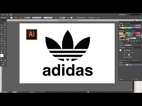Switch to the Artboards tab
The width and height of the screenshot is (142, 106).
click(126, 62)
